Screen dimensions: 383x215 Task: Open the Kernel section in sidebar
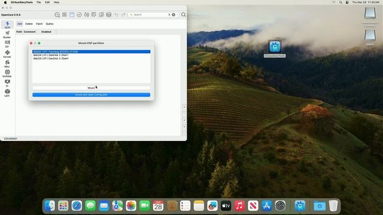click(x=7, y=54)
